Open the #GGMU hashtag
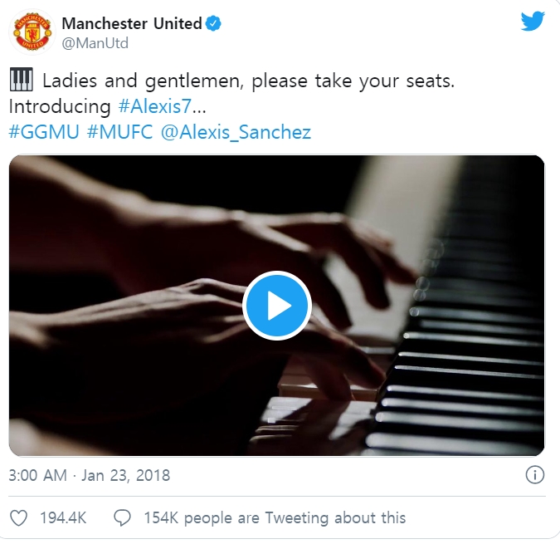This screenshot has width=560, height=544. point(44,132)
